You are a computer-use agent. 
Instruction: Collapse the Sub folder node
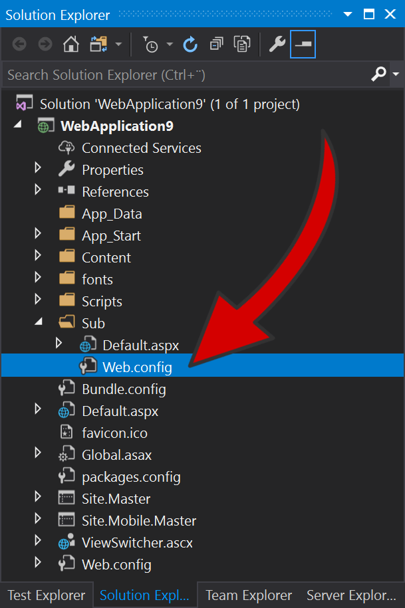(38, 323)
